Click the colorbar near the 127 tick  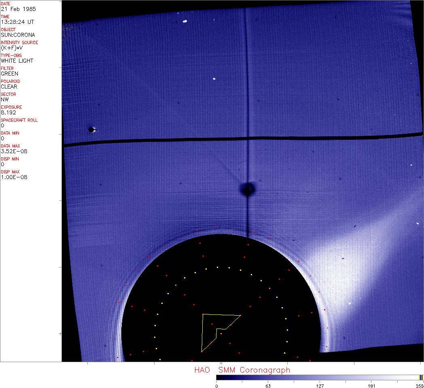click(320, 377)
